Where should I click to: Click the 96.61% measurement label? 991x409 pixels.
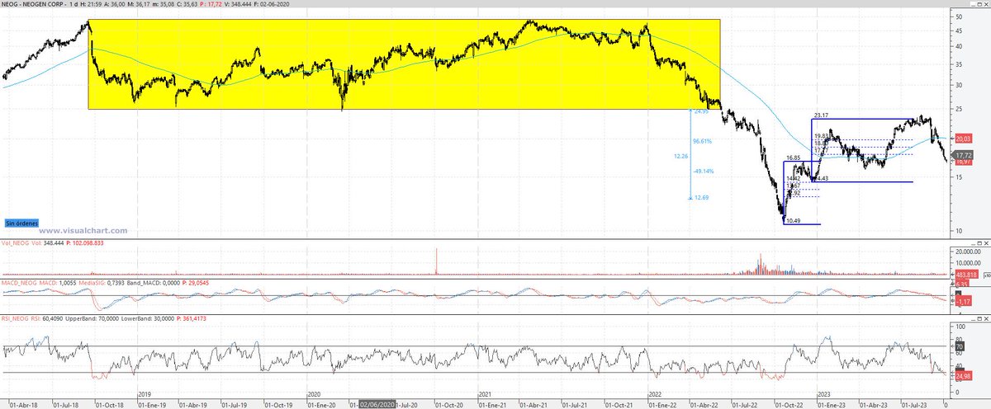[702, 141]
